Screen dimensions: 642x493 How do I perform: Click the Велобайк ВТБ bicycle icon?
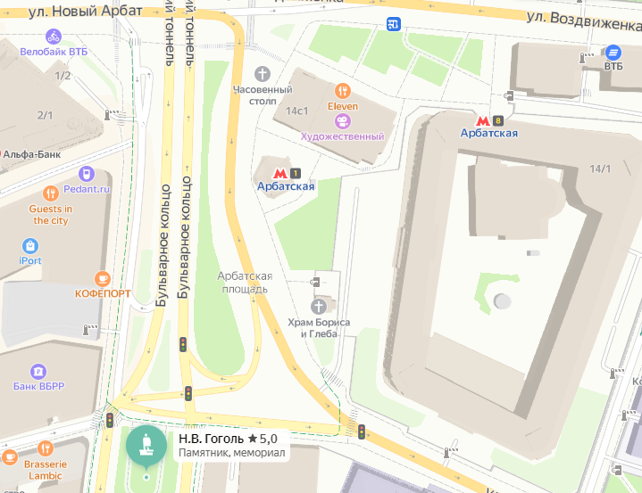pos(54,37)
